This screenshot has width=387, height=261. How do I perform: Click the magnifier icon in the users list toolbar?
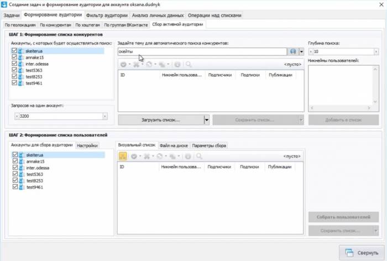point(198,157)
